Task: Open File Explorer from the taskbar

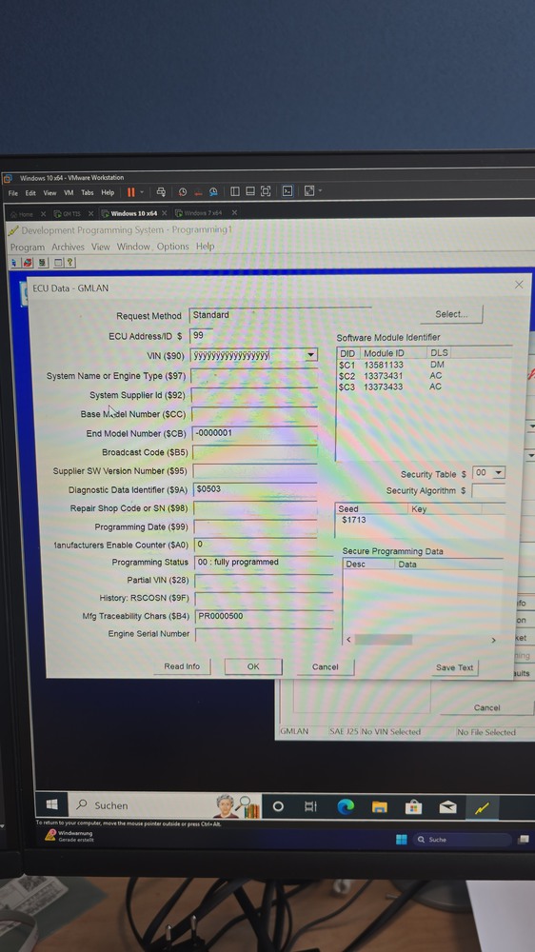Action: point(380,806)
